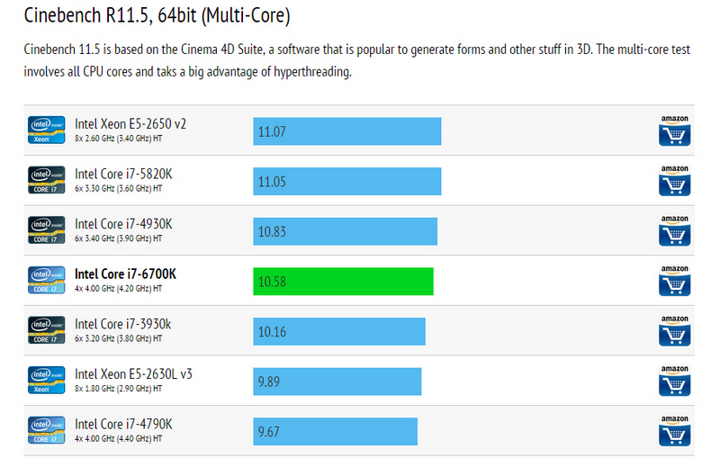Click Amazon cart icon for Core i7-3930k
Screen dimensions: 720x467
pos(674,330)
